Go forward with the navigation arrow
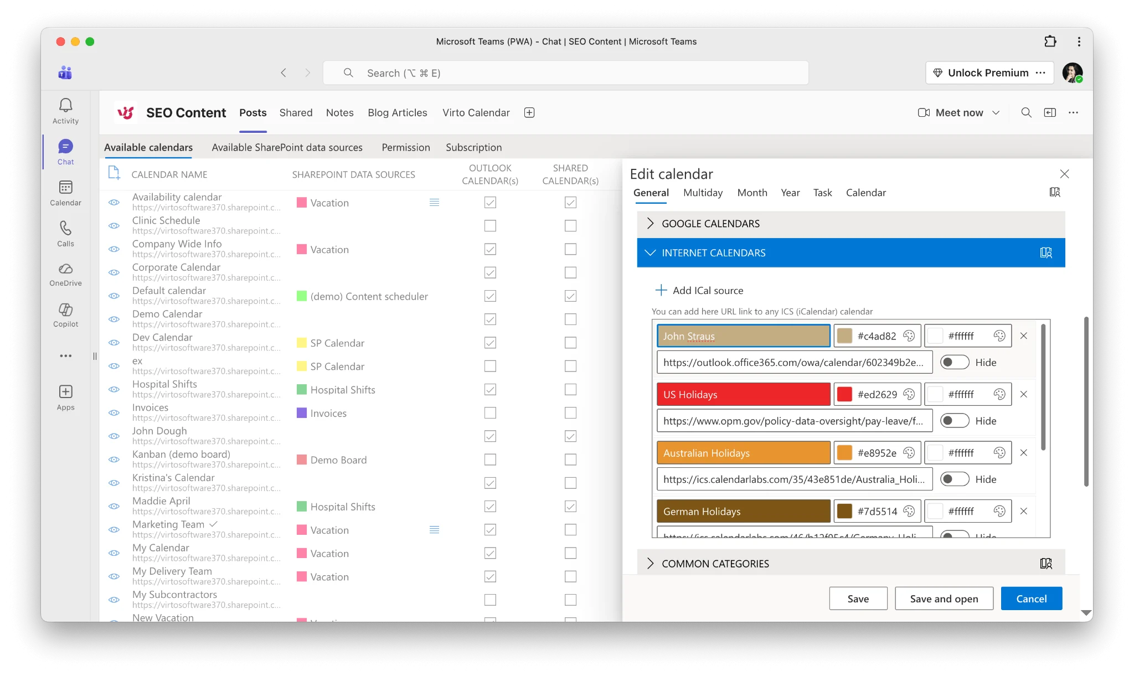 (308, 73)
